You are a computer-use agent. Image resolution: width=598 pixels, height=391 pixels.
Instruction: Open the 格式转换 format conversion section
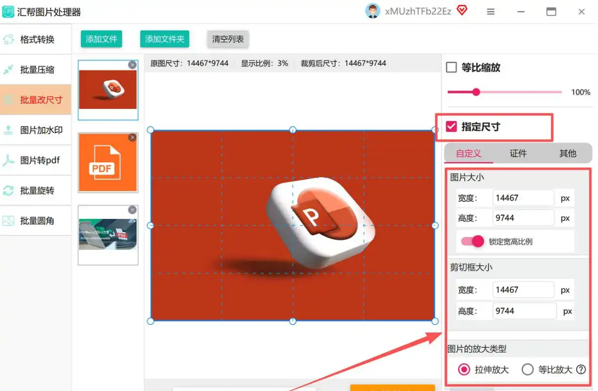point(36,39)
